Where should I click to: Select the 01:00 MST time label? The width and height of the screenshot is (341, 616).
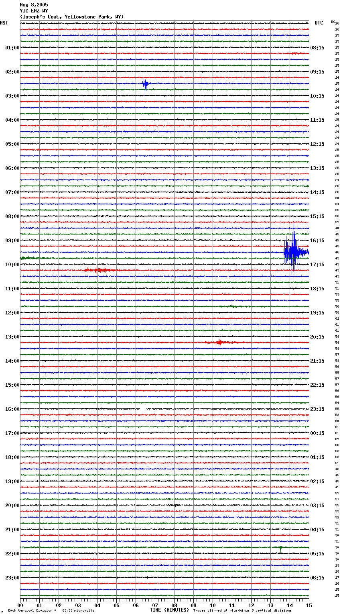click(x=12, y=48)
